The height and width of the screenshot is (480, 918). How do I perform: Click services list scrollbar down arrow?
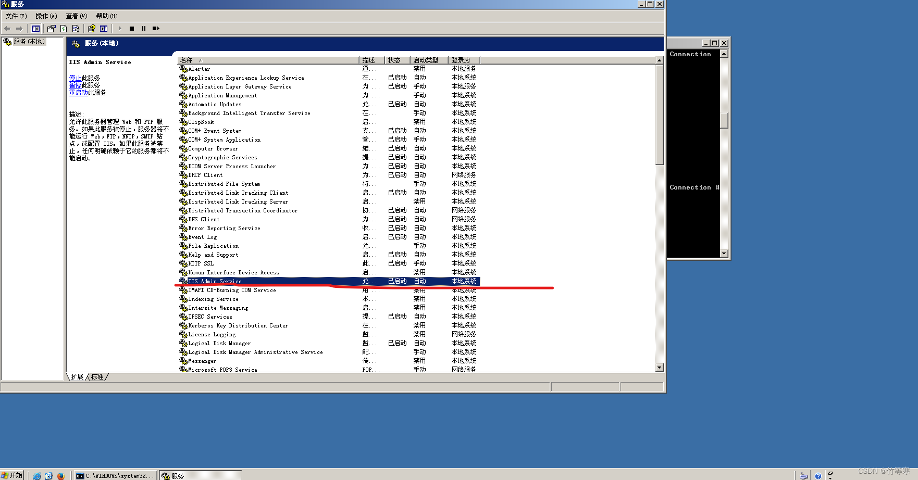(659, 368)
